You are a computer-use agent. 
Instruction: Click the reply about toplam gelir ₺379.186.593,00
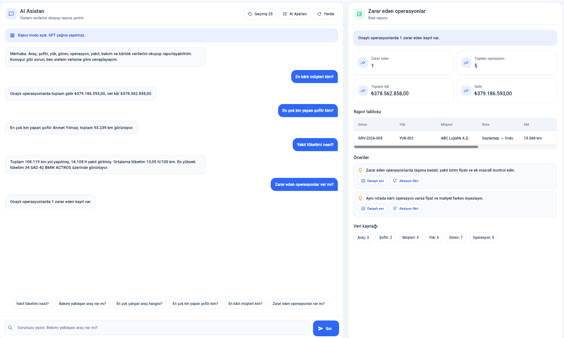(x=81, y=94)
